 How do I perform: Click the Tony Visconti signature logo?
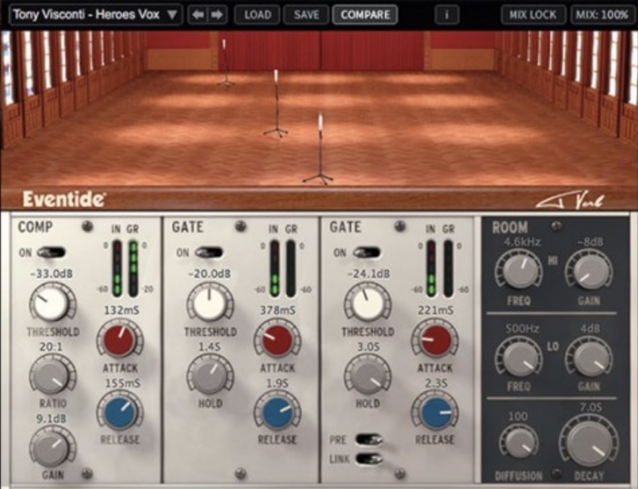[x=569, y=199]
